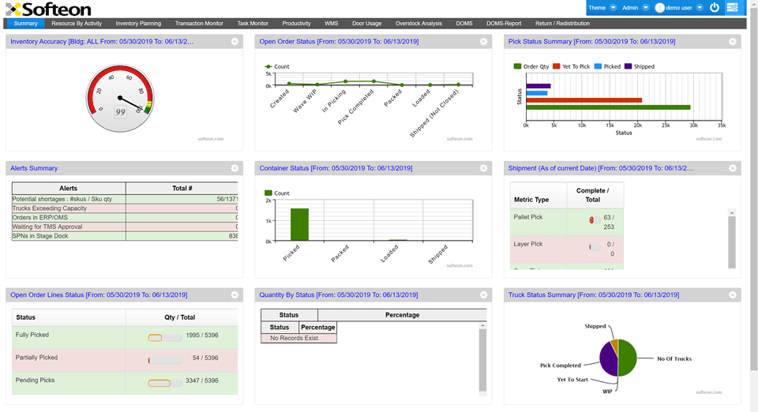Screen dimensions: 758x412
Task: Click Pick Status Summary gear icon
Action: pyautogui.click(x=733, y=42)
